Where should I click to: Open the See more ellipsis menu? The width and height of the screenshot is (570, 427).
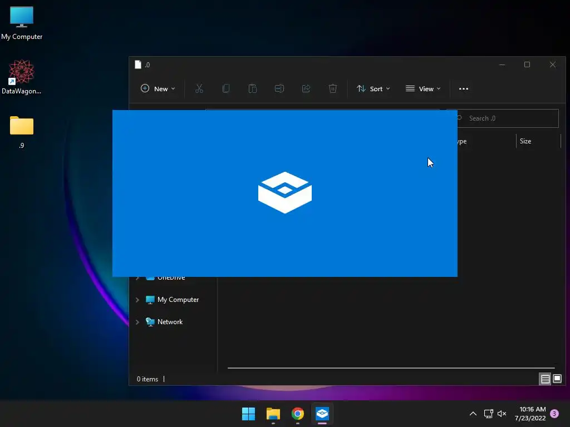[464, 88]
